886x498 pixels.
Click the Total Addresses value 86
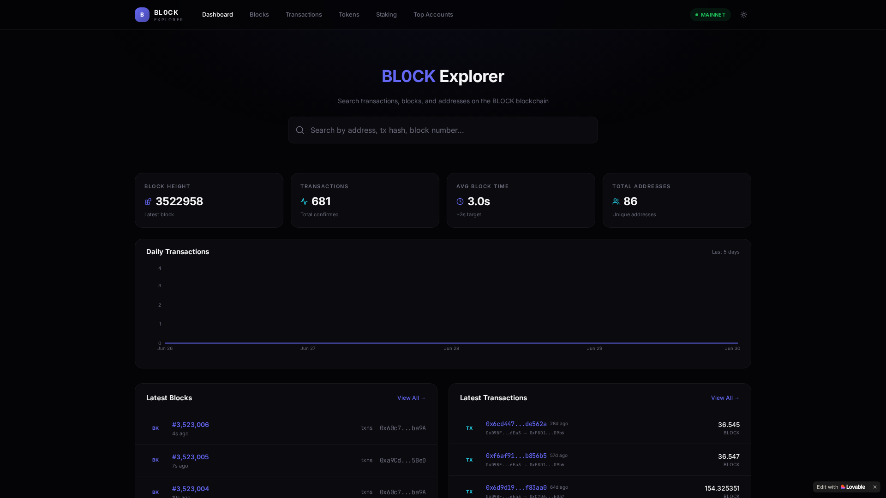(x=630, y=202)
